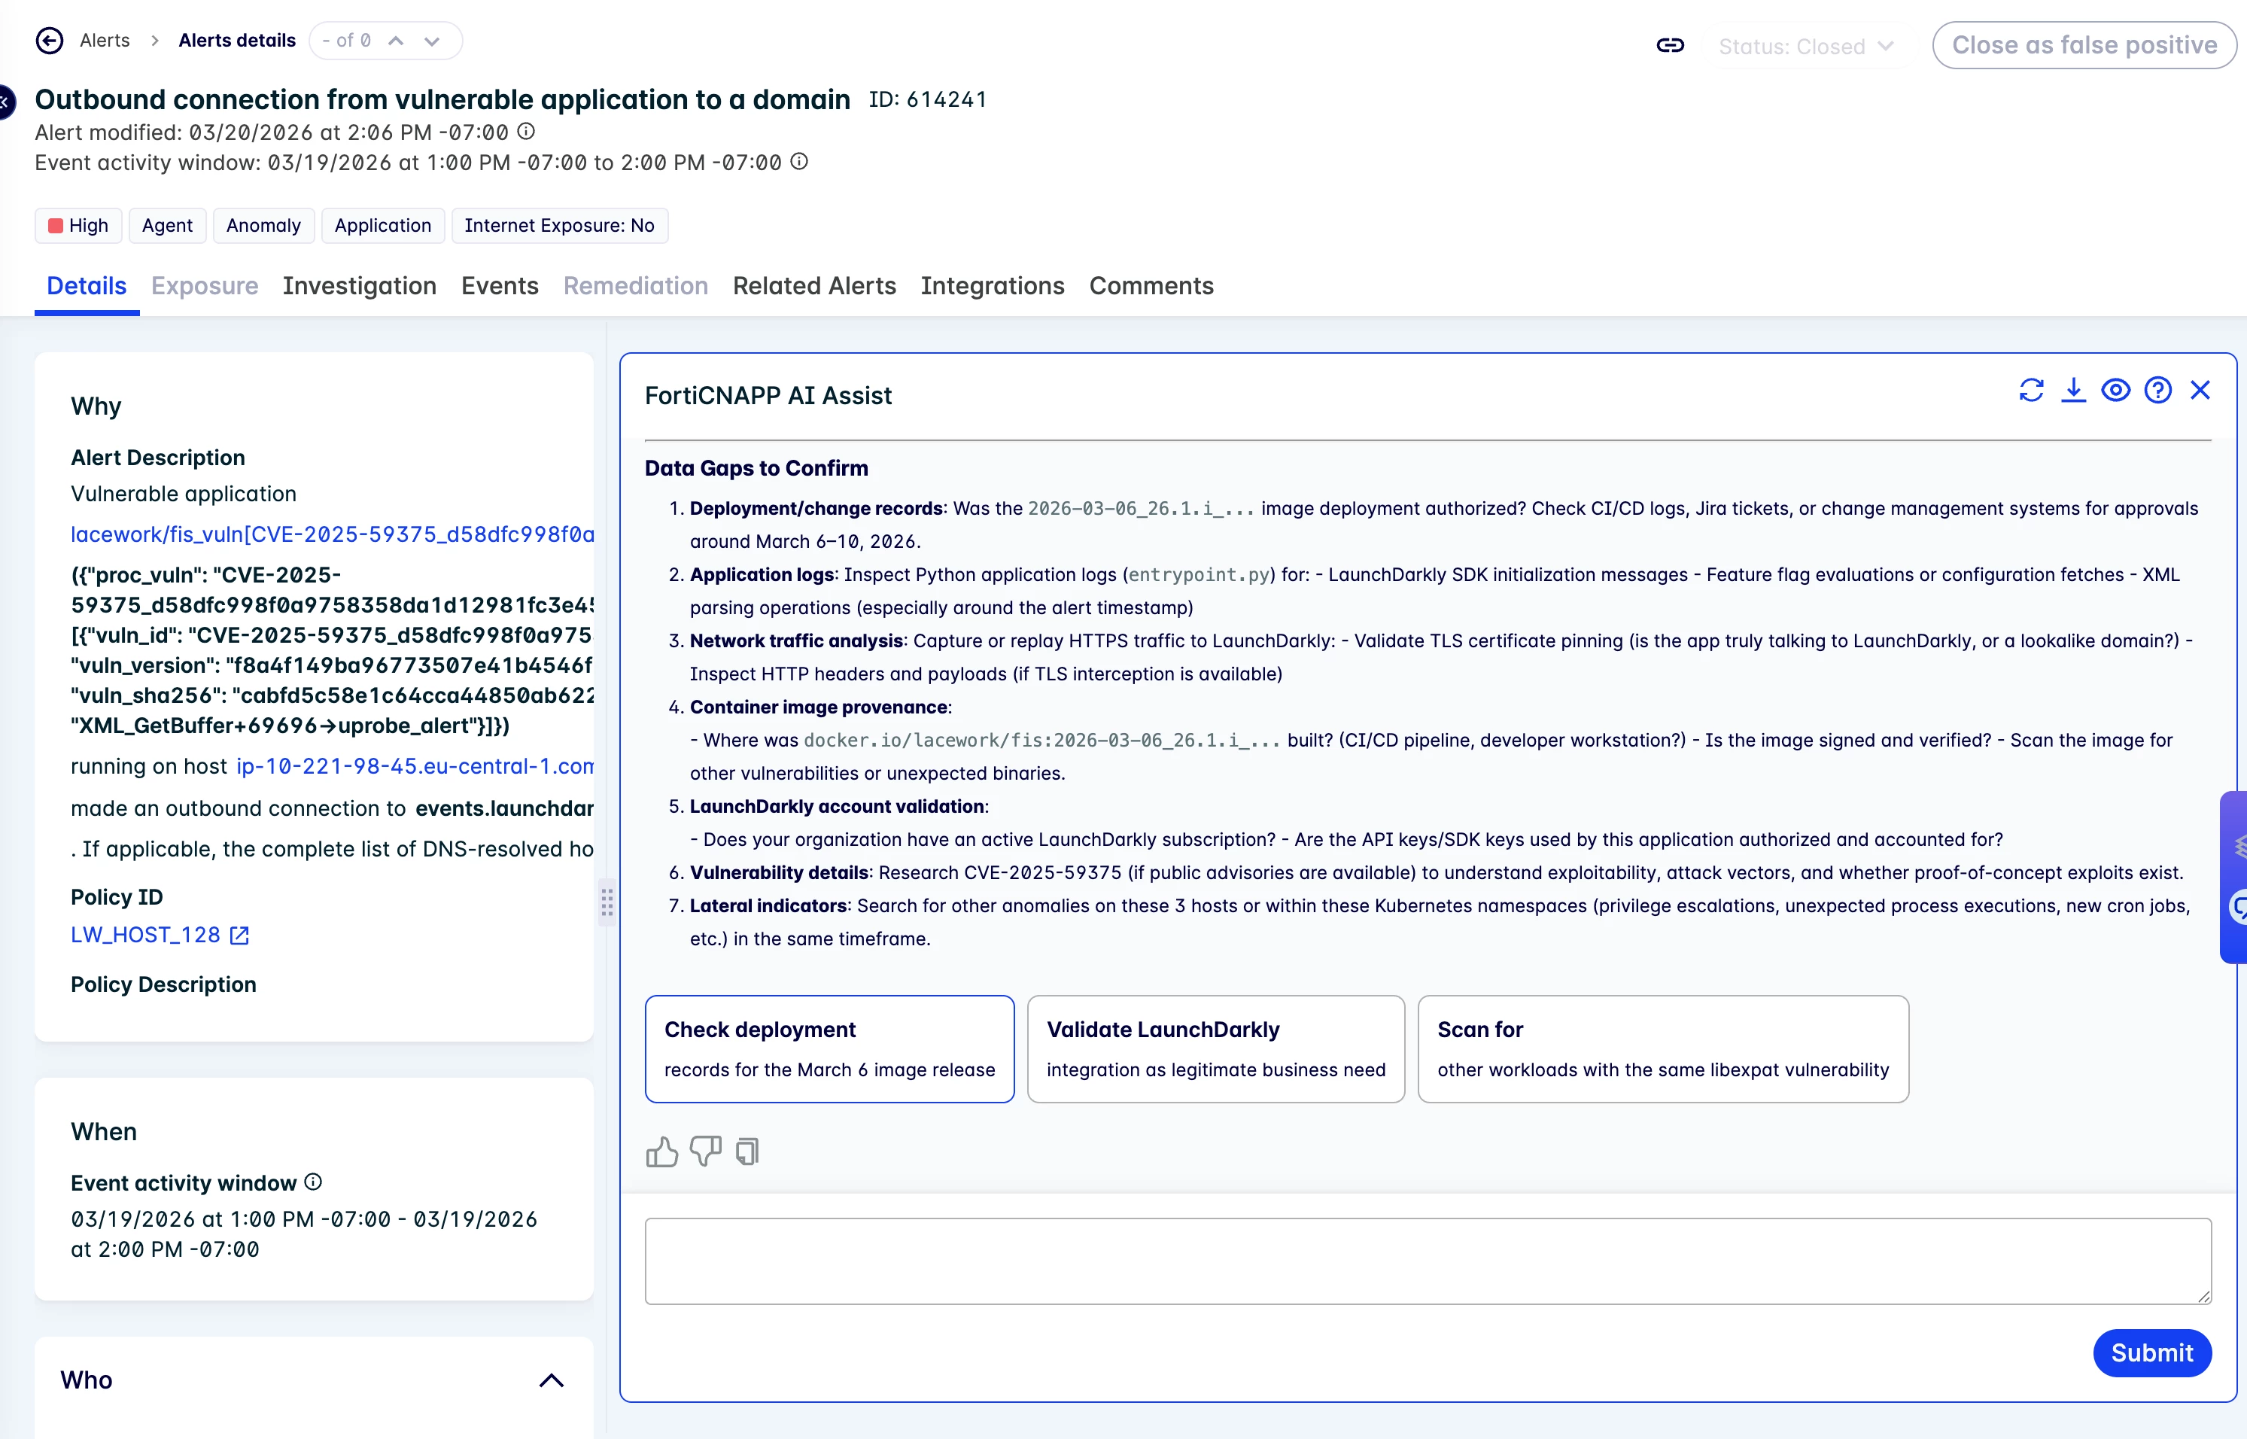Show info icon in When section

pos(313,1182)
